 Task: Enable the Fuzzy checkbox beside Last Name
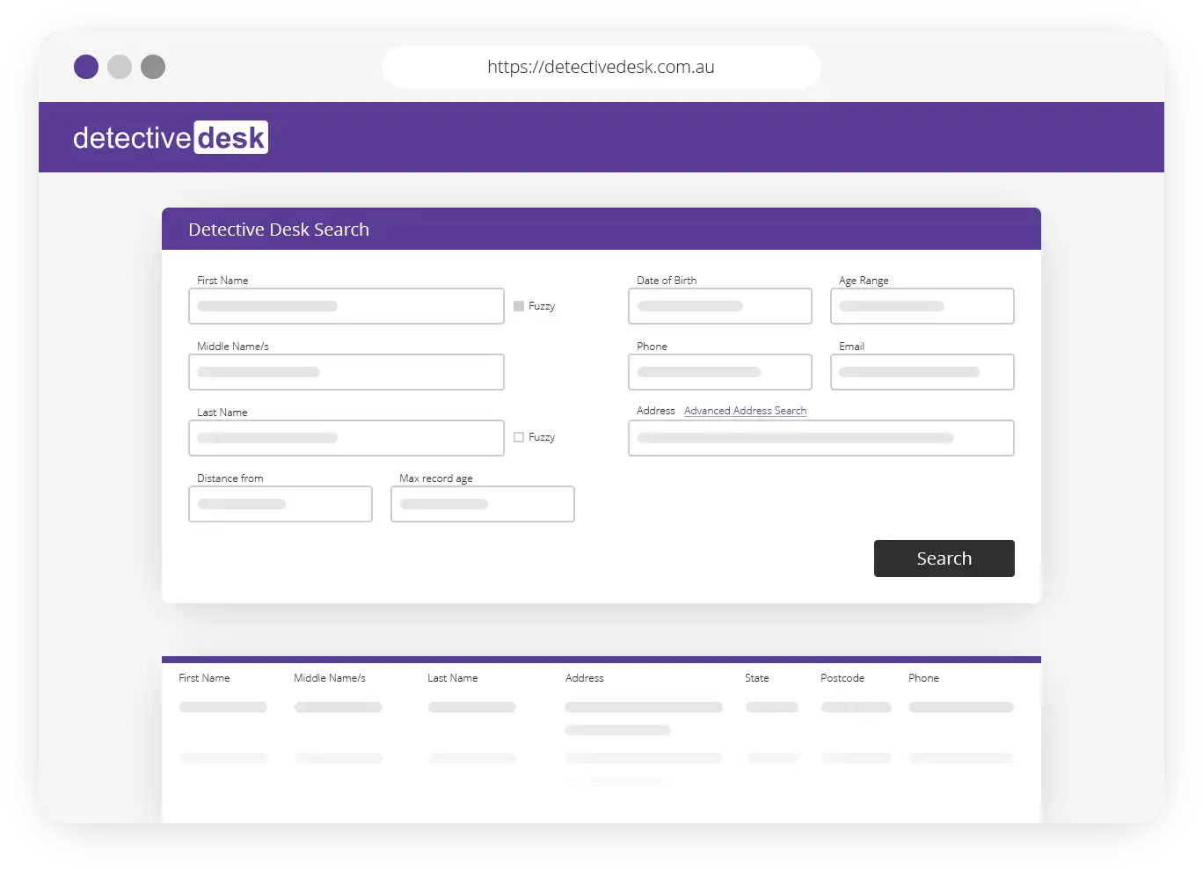tap(519, 437)
